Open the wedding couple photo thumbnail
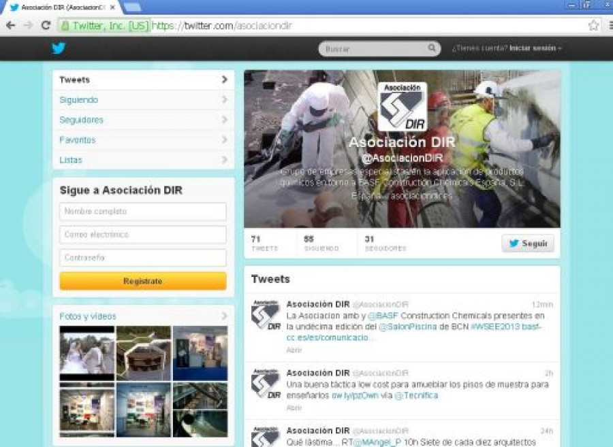The width and height of the screenshot is (613, 447). (x=87, y=353)
